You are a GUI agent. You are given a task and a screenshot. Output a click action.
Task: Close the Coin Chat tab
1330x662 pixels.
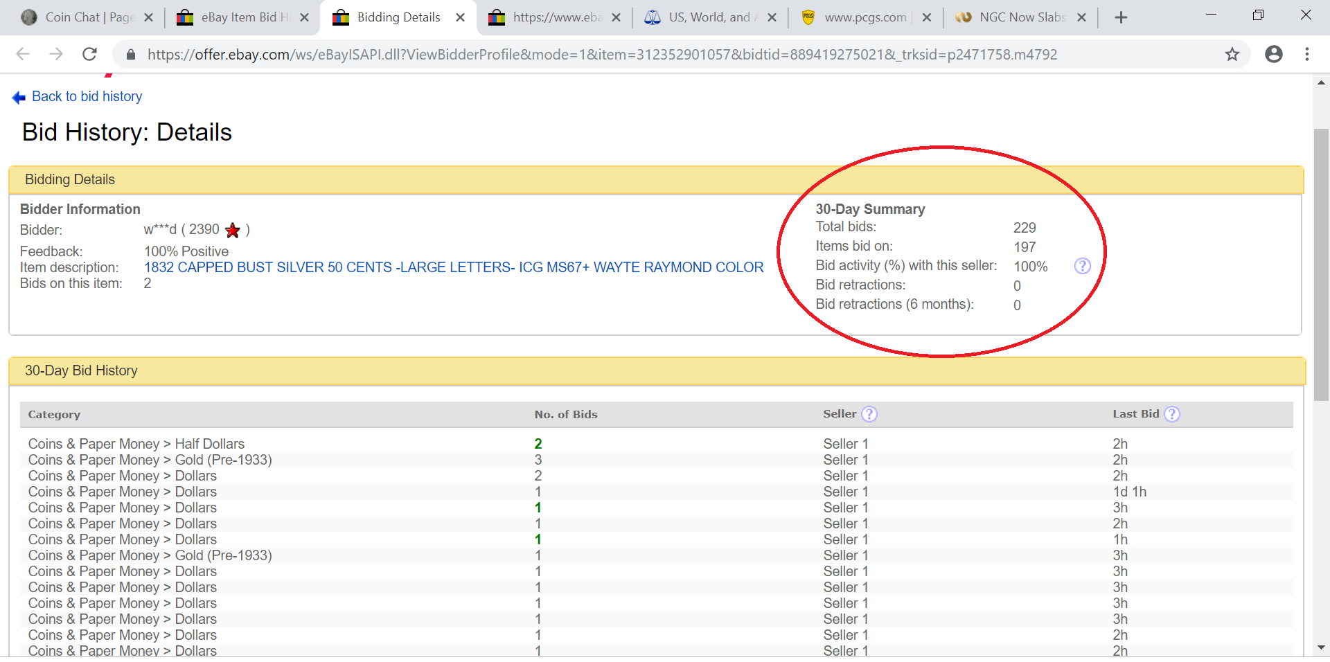coord(148,17)
